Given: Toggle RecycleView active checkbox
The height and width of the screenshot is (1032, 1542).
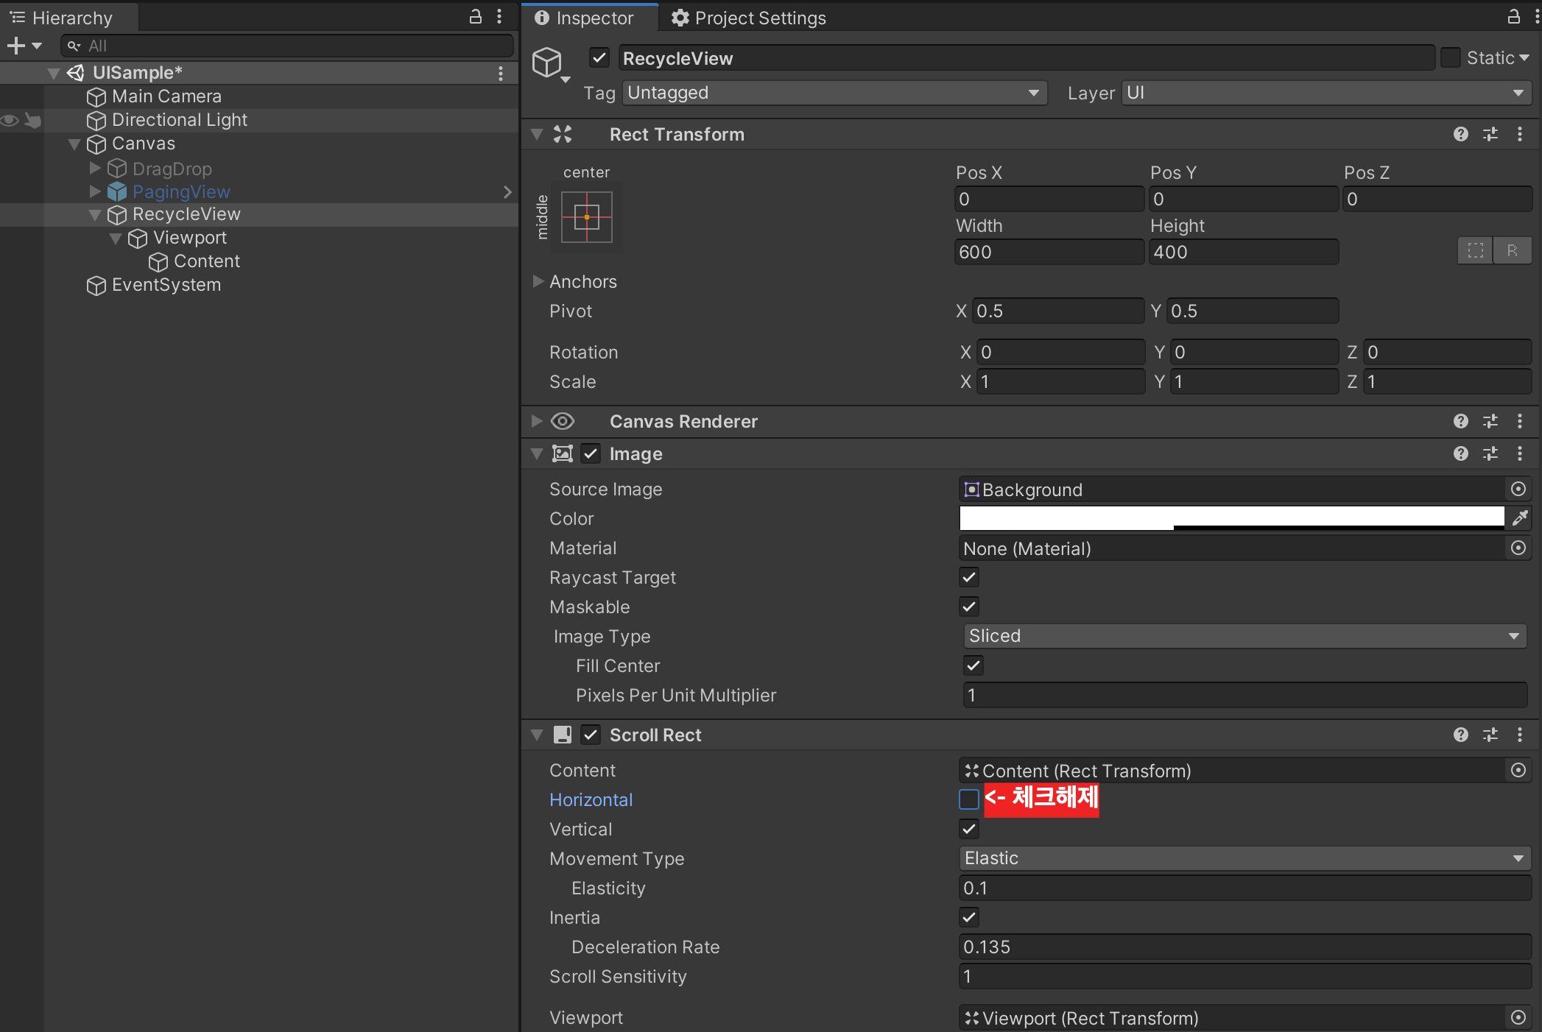Looking at the screenshot, I should click(600, 57).
